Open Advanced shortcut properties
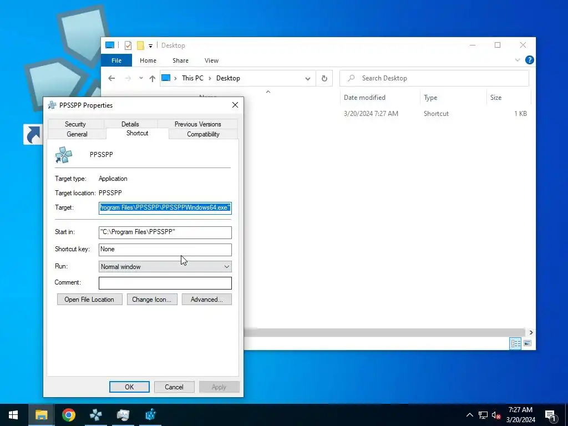The width and height of the screenshot is (568, 426). [x=206, y=300]
